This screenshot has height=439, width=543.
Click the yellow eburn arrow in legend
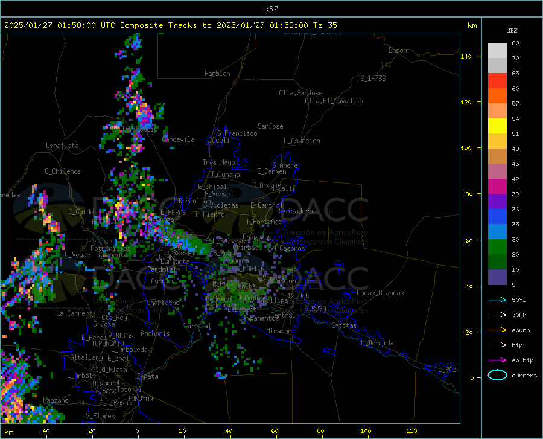click(497, 330)
